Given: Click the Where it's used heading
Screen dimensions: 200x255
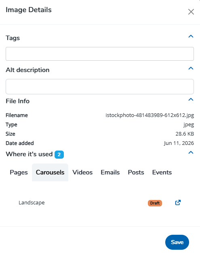Looking at the screenshot, I should [29, 154].
